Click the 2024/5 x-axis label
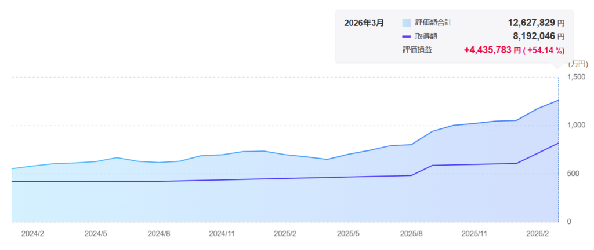 tap(96, 234)
